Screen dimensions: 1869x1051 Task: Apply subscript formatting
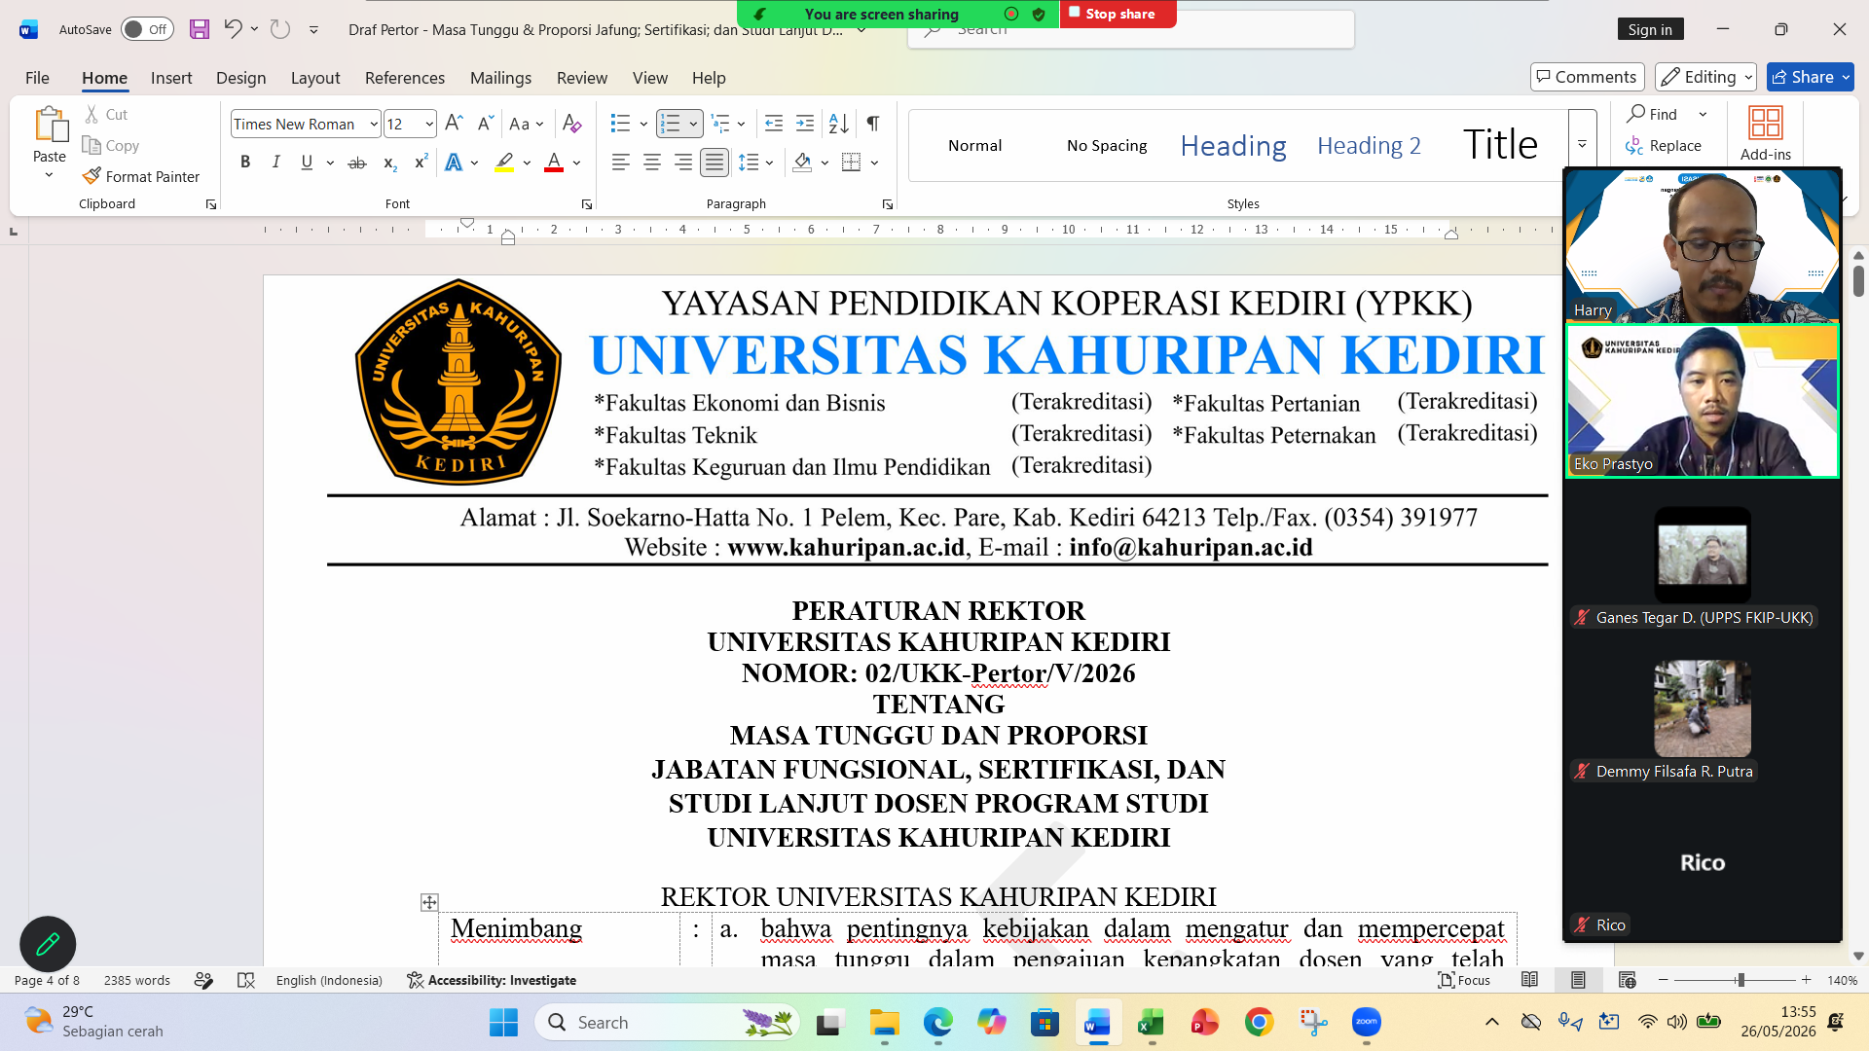(389, 163)
